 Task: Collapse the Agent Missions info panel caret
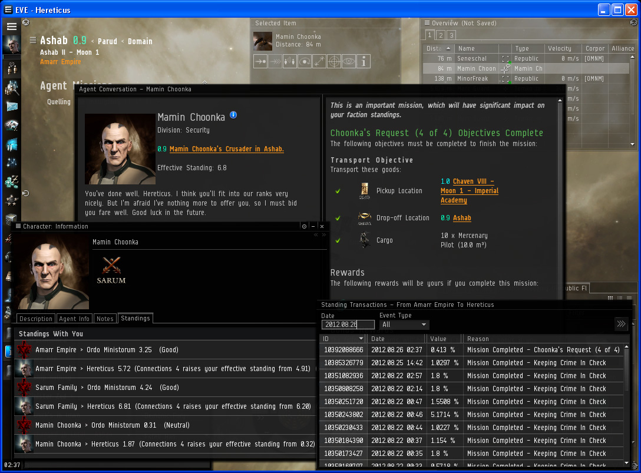click(x=205, y=82)
